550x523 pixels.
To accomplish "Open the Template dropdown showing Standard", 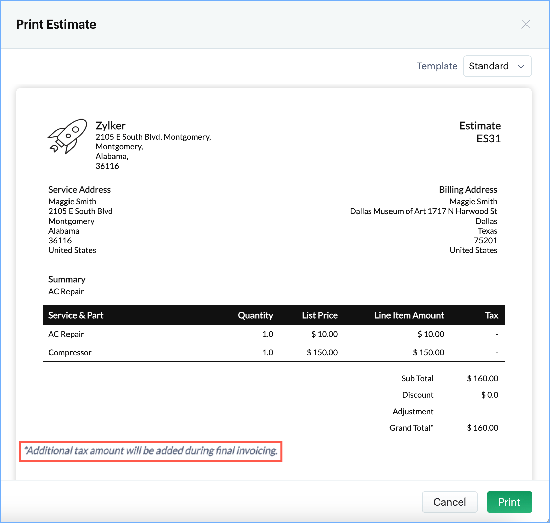I will coord(497,66).
